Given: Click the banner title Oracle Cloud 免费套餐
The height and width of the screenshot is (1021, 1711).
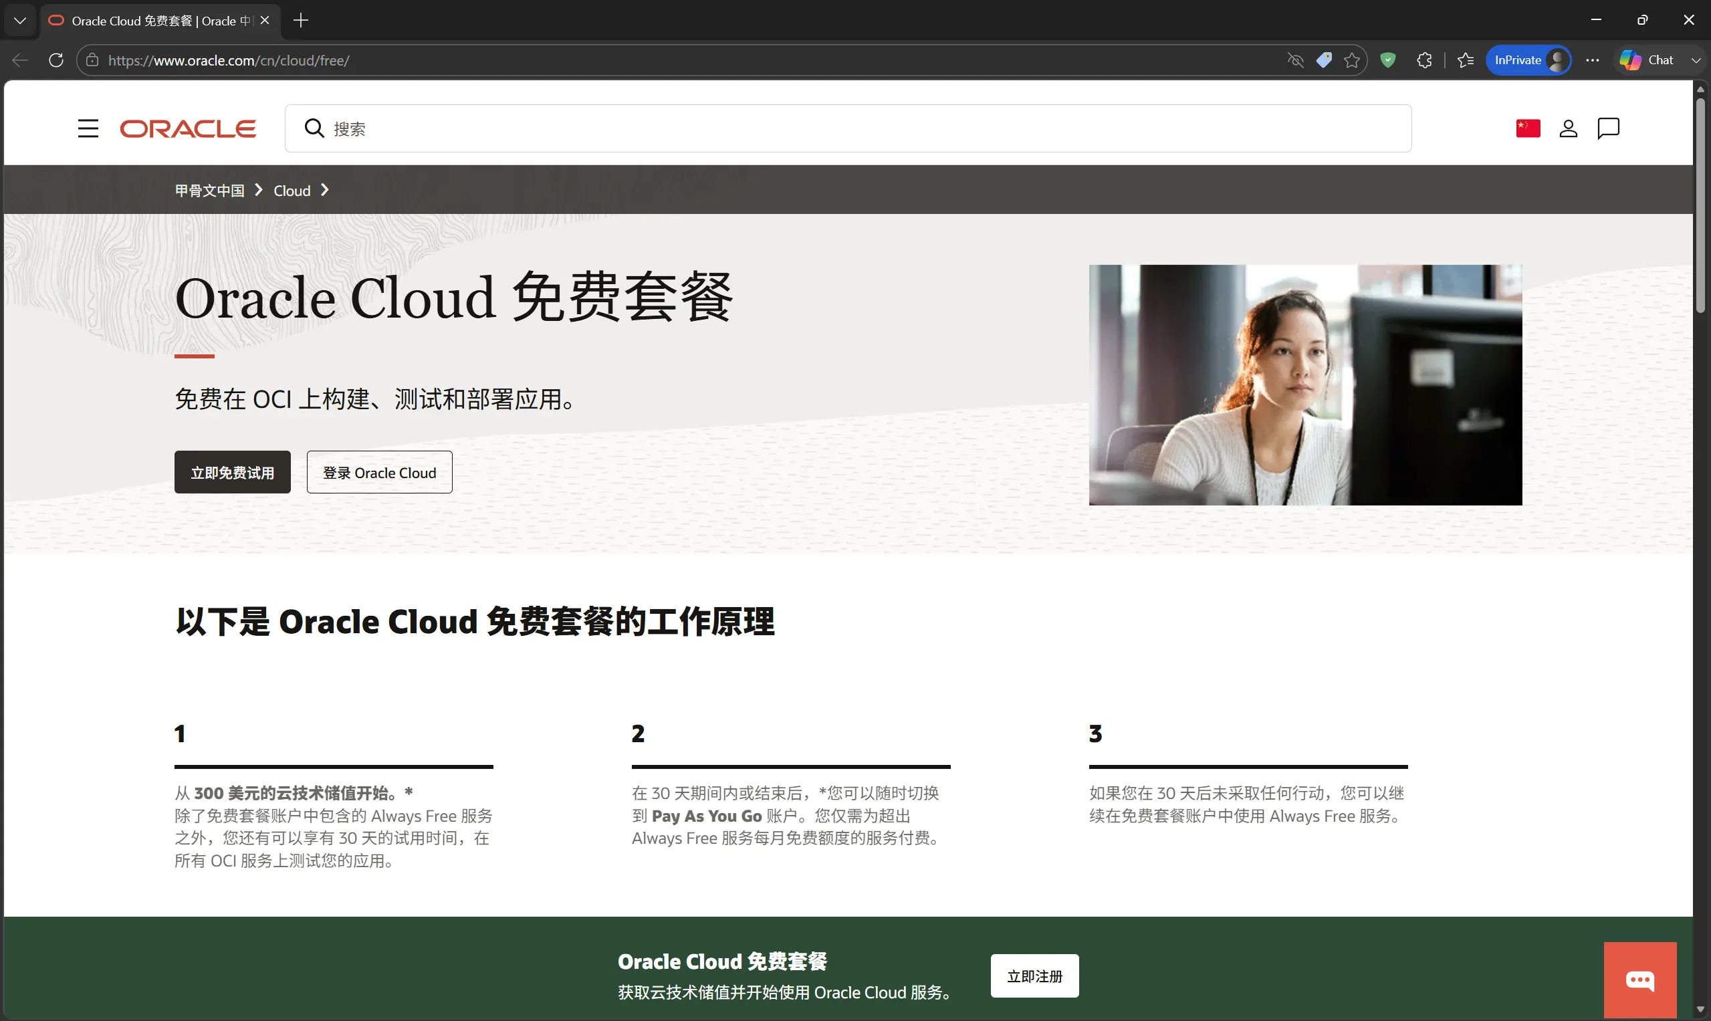Looking at the screenshot, I should click(x=454, y=298).
